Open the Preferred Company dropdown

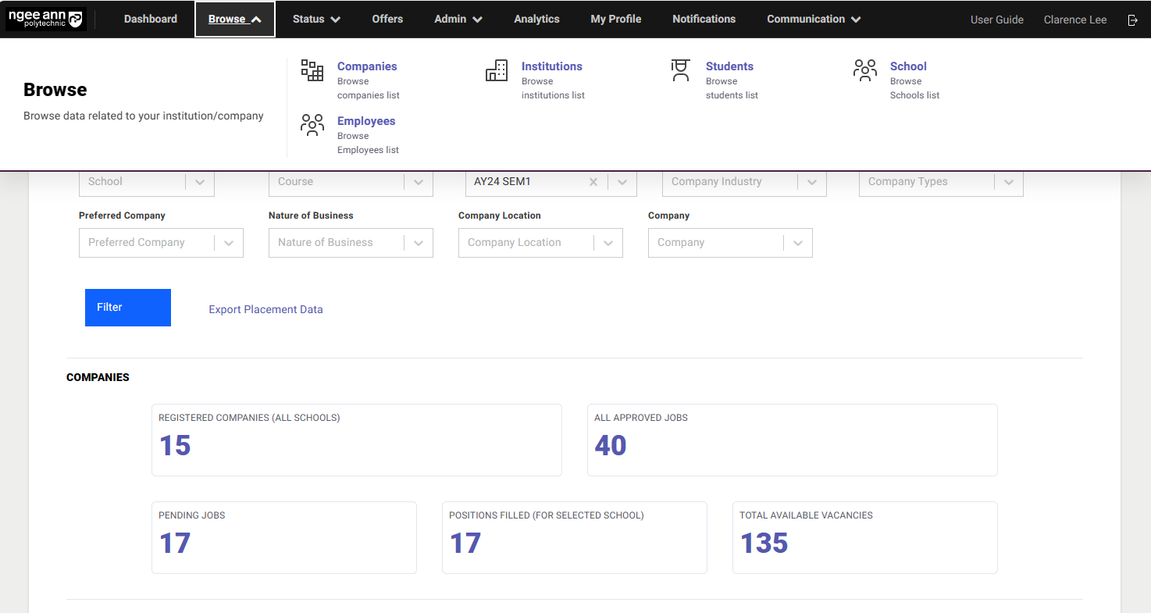pyautogui.click(x=229, y=243)
